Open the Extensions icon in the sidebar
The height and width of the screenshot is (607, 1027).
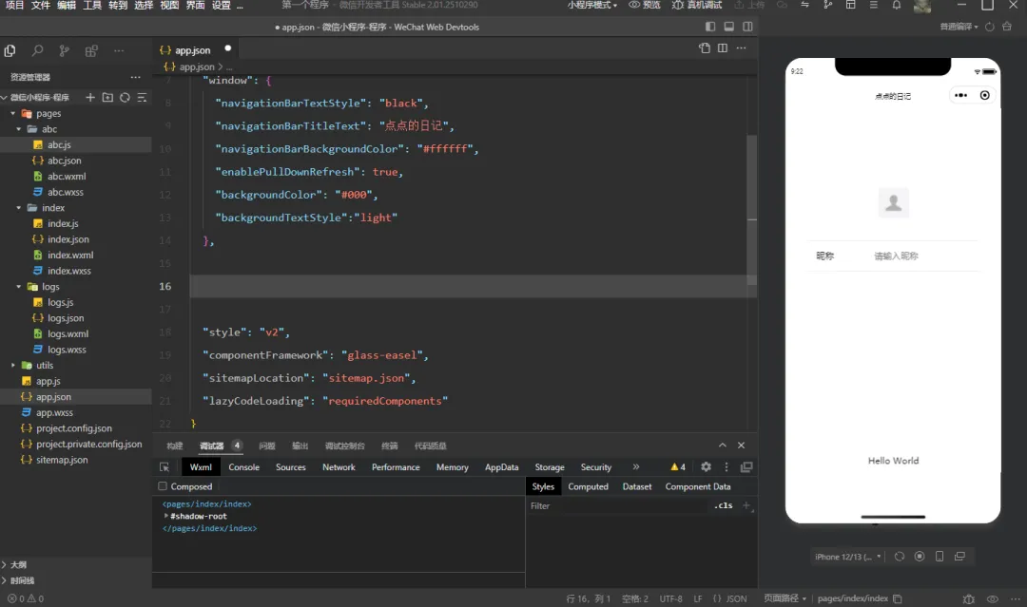click(x=91, y=50)
